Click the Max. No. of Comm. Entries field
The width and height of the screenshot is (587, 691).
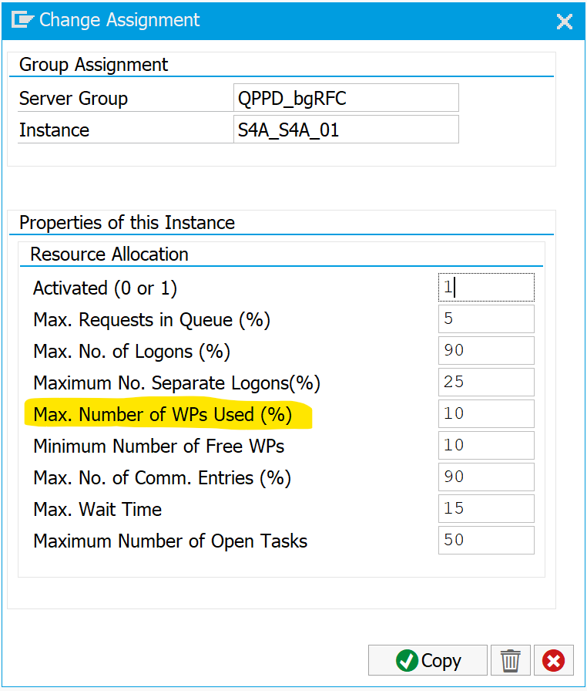tap(486, 477)
